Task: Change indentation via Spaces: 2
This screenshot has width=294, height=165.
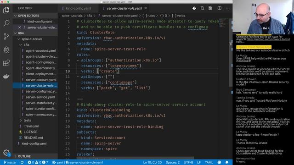Action: coord(173,162)
